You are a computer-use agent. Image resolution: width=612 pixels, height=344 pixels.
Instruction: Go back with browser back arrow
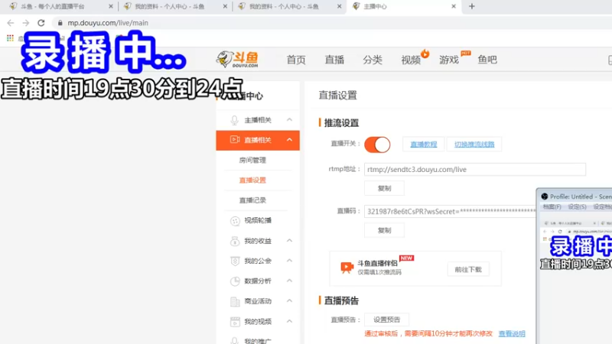pos(11,23)
